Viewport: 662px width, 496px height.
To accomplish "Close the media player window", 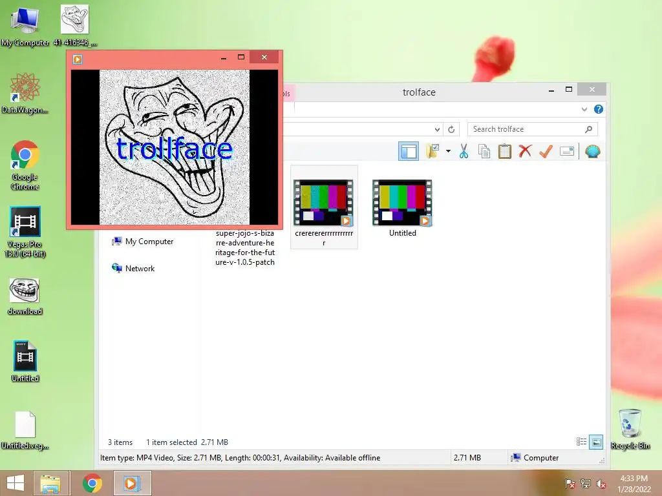I will pyautogui.click(x=264, y=57).
